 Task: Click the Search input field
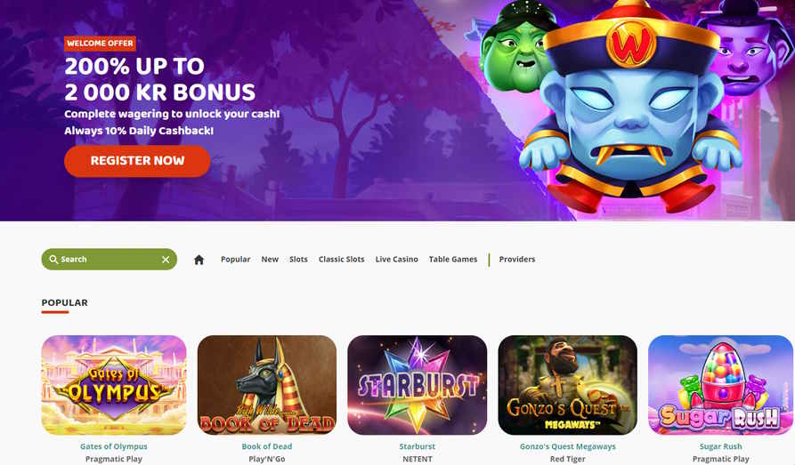point(109,260)
